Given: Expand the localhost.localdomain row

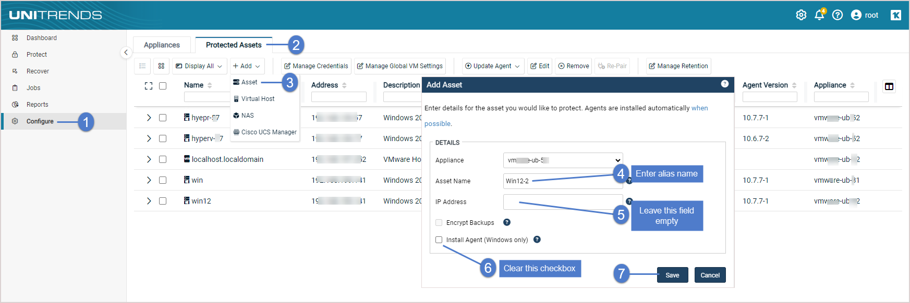Looking at the screenshot, I should [x=149, y=159].
